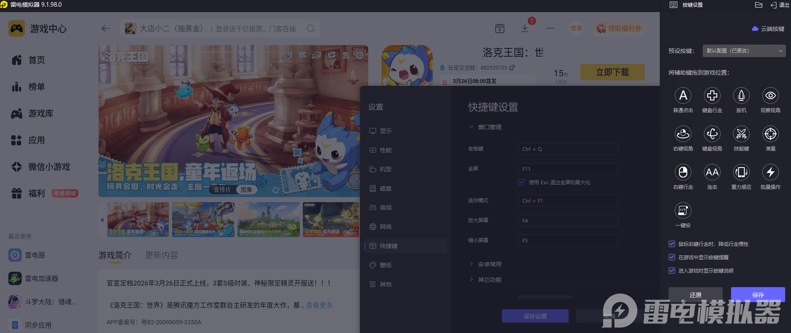Copy the player group number 882929733
The width and height of the screenshot is (791, 333).
point(512,68)
